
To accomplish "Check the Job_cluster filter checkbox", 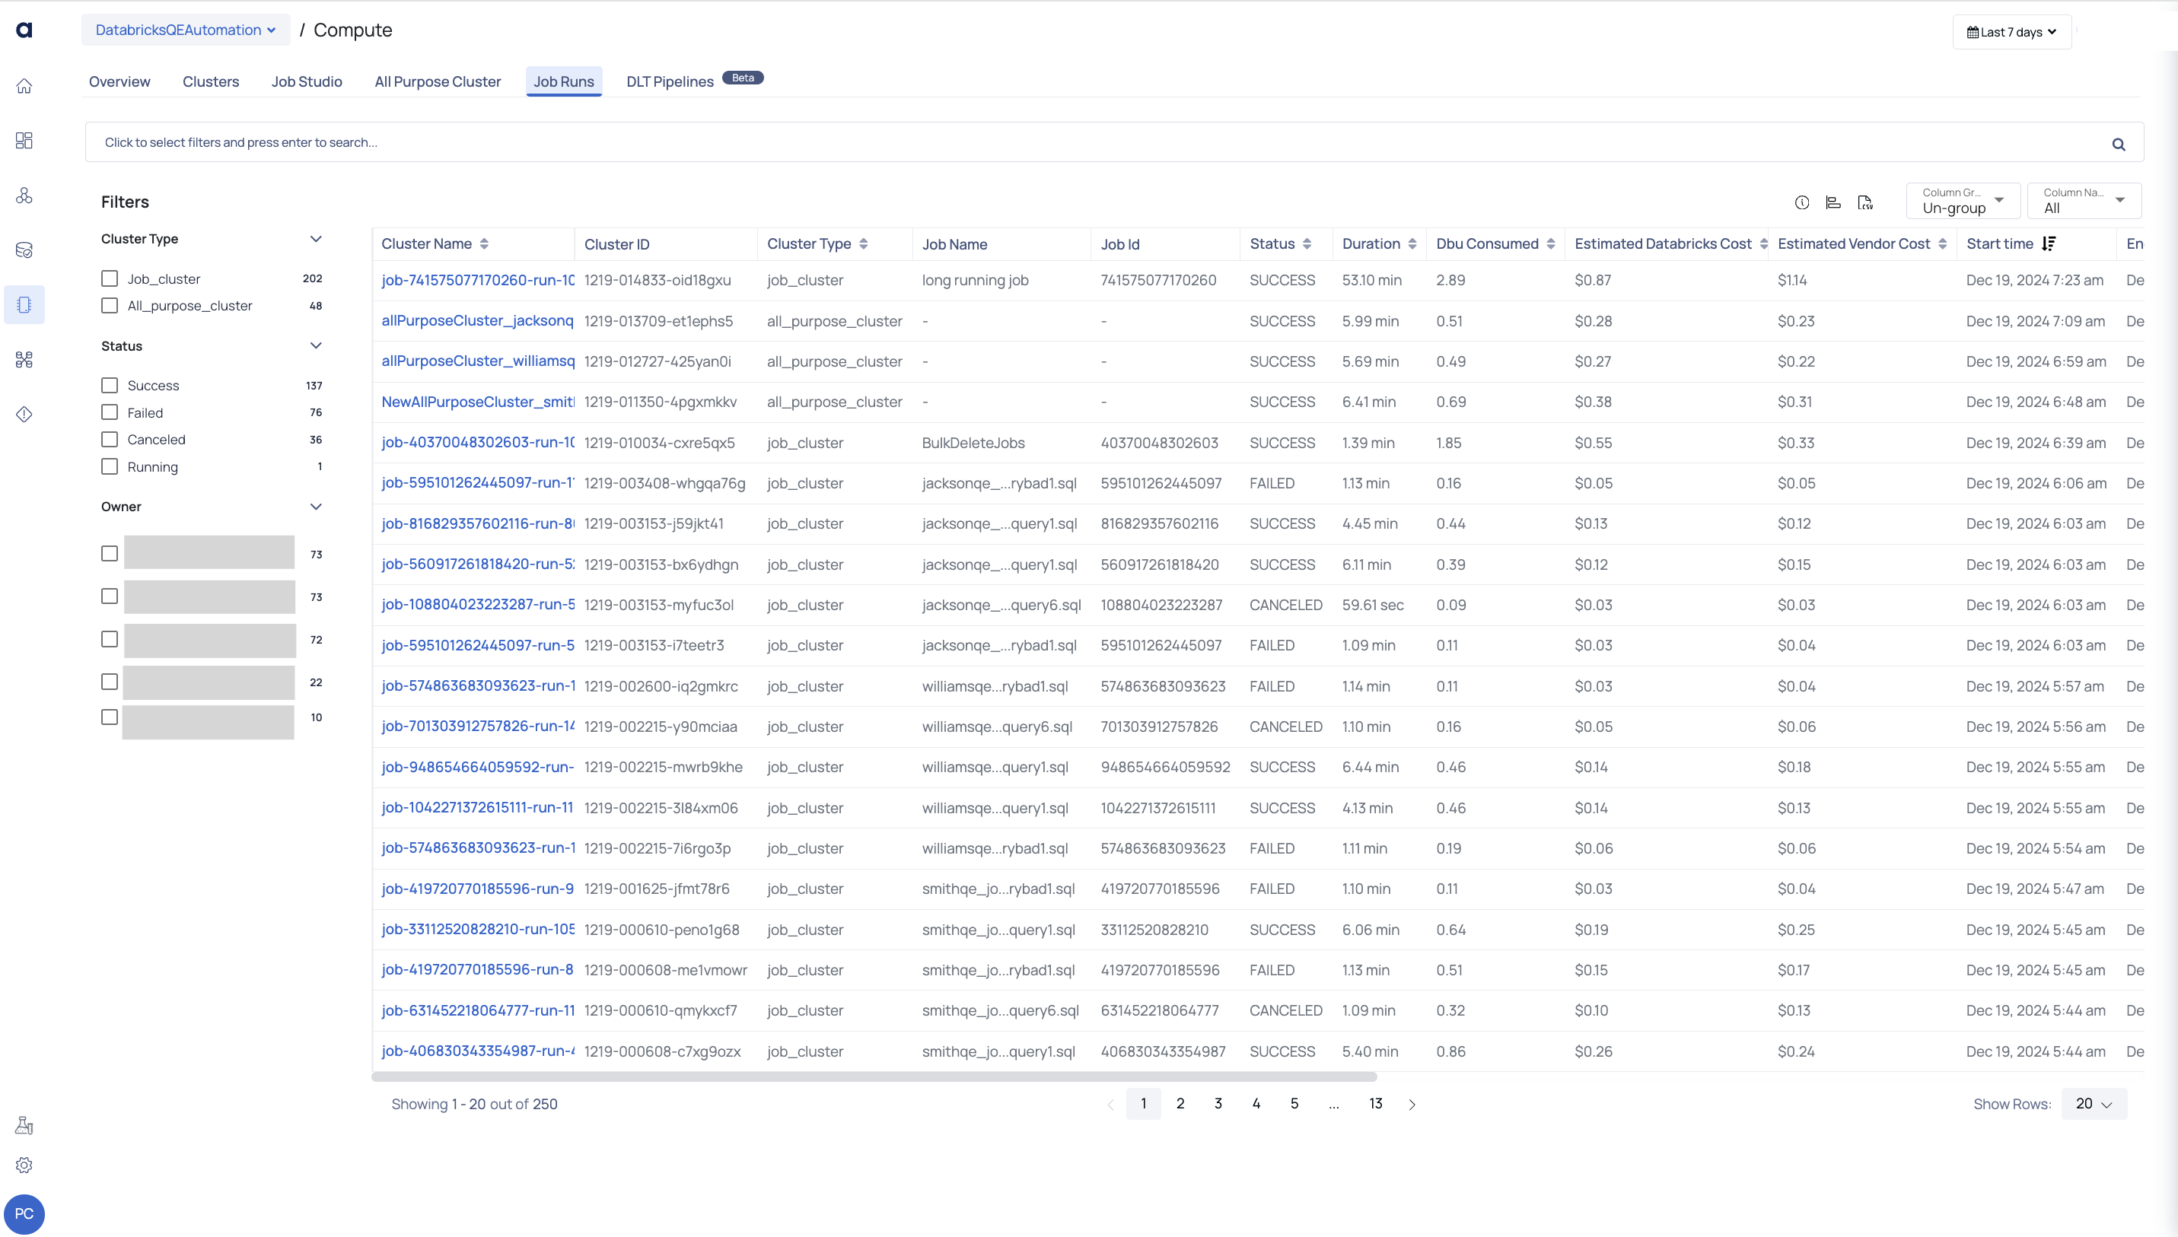I will (x=110, y=278).
